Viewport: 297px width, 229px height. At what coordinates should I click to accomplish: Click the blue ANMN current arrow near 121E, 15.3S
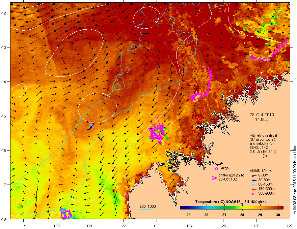click(x=91, y=126)
